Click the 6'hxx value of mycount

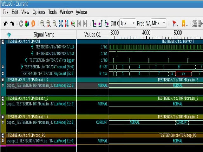pyautogui.click(x=103, y=74)
